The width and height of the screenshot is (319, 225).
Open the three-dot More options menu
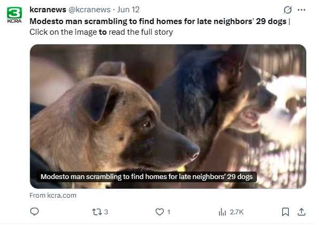(x=301, y=10)
